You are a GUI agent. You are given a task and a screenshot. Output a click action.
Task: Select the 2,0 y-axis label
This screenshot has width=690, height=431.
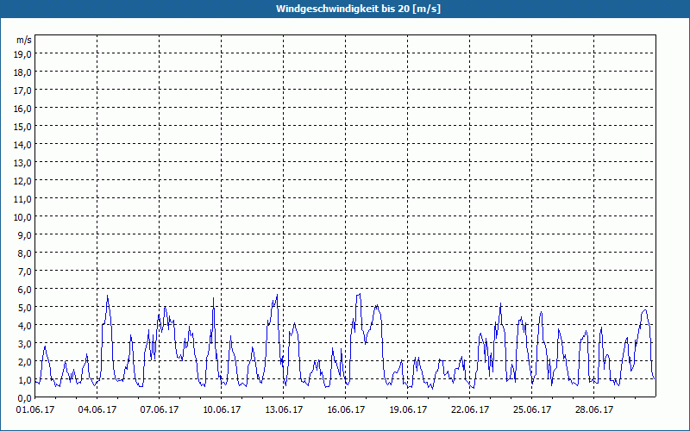[x=25, y=362]
